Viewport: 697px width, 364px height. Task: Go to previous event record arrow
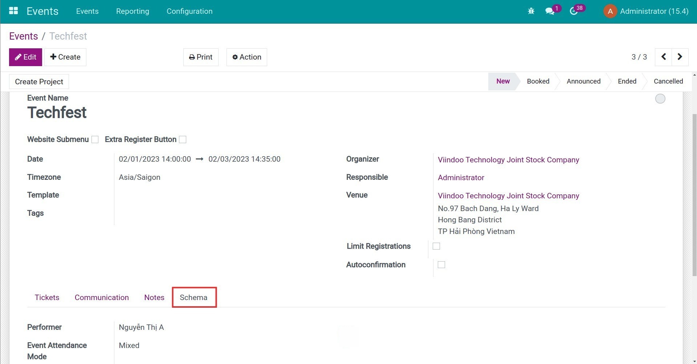pyautogui.click(x=663, y=57)
